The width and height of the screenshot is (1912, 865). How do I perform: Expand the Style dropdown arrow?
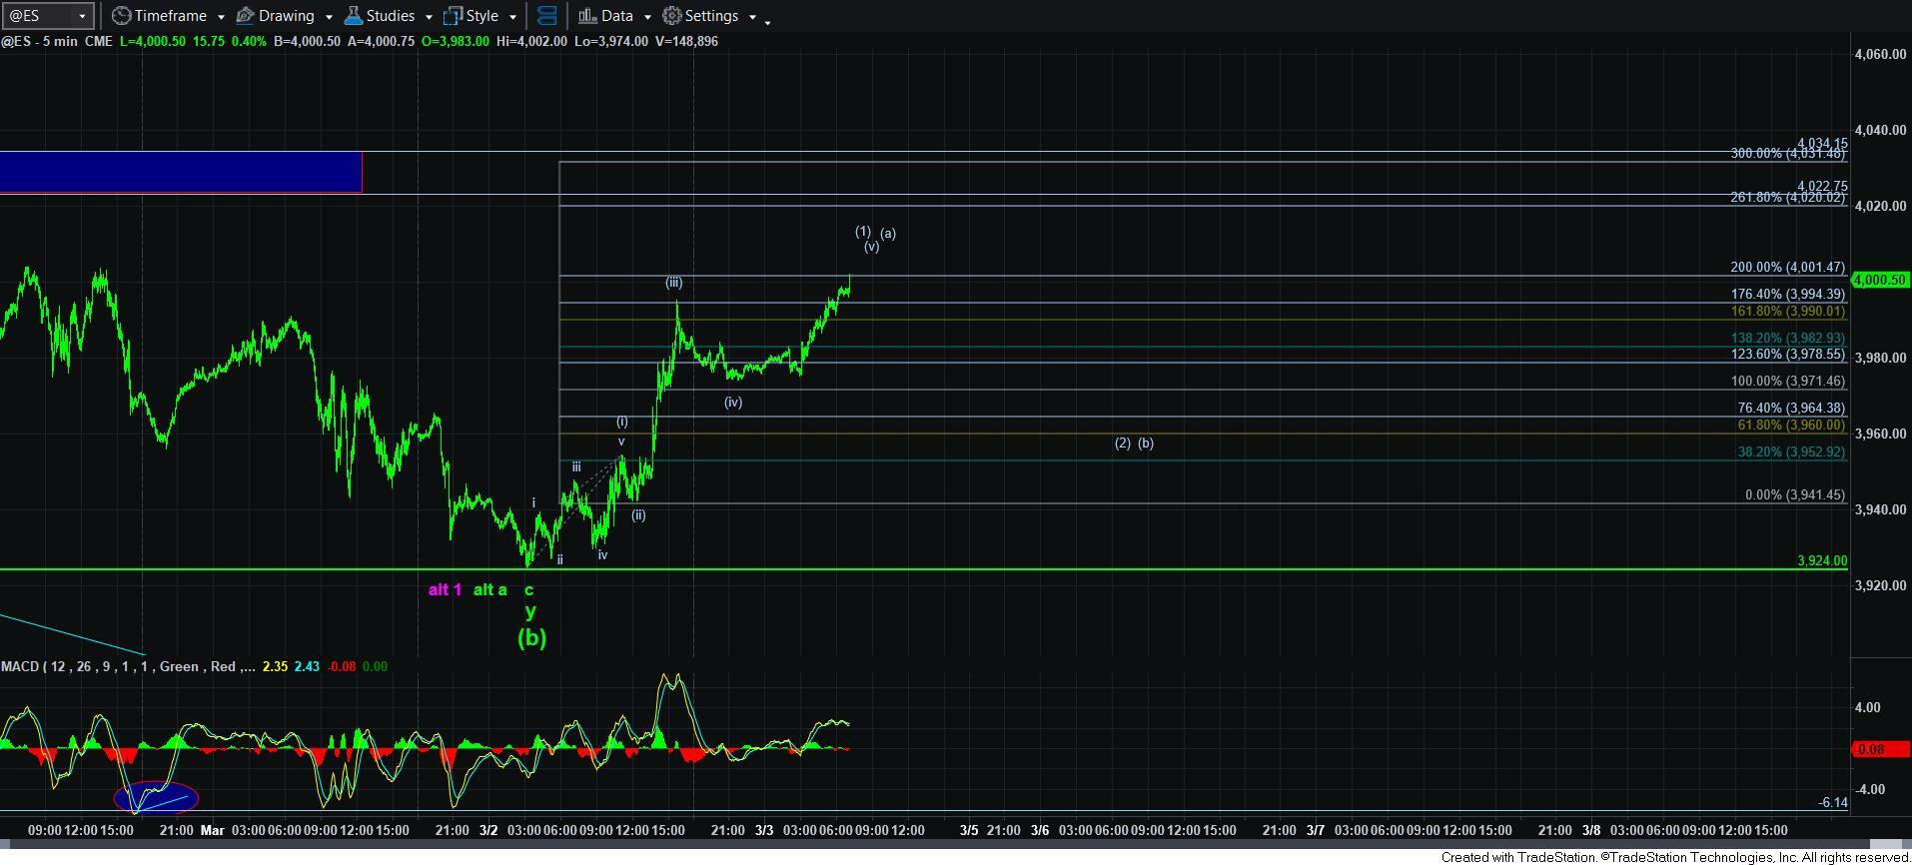512,17
